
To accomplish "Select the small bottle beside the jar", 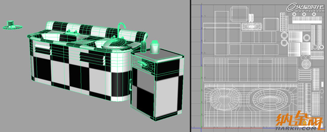I will pyautogui.click(x=143, y=47).
